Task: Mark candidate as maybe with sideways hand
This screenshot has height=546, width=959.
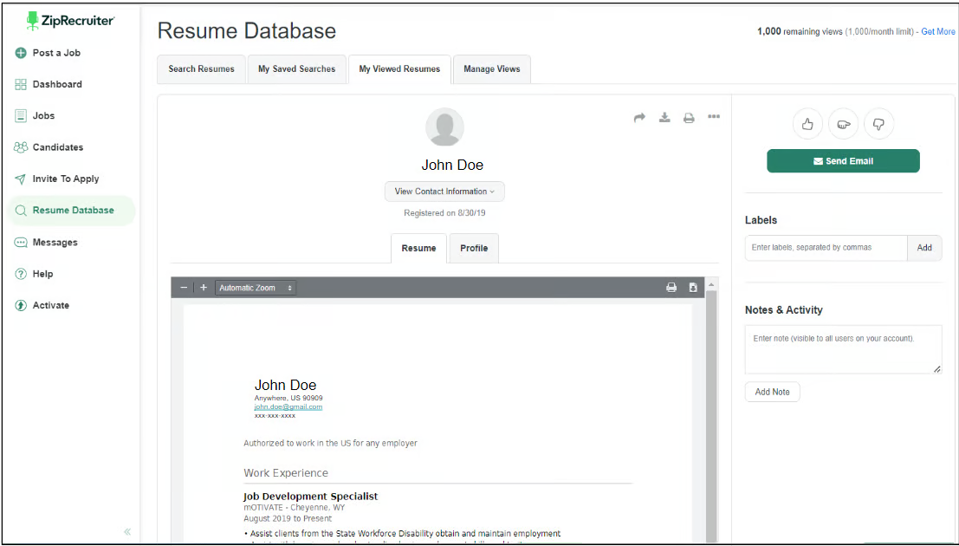Action: [844, 124]
